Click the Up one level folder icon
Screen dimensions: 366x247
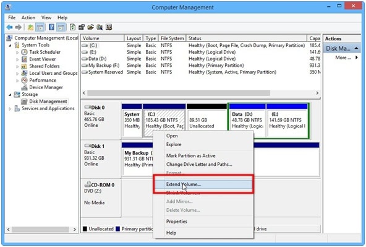pyautogui.click(x=30, y=27)
